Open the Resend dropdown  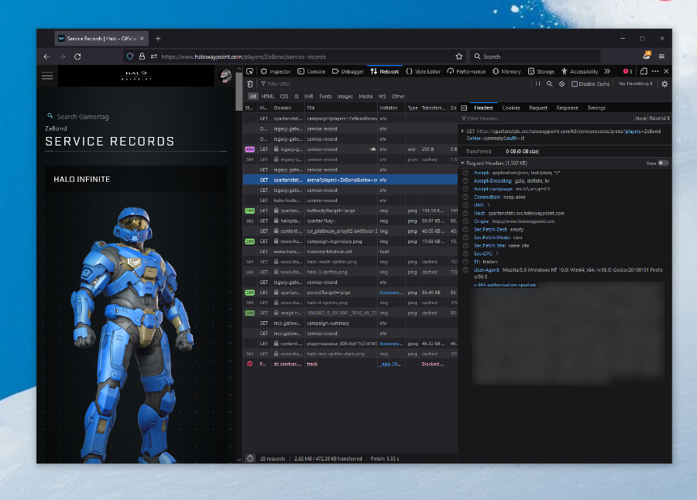click(x=659, y=118)
